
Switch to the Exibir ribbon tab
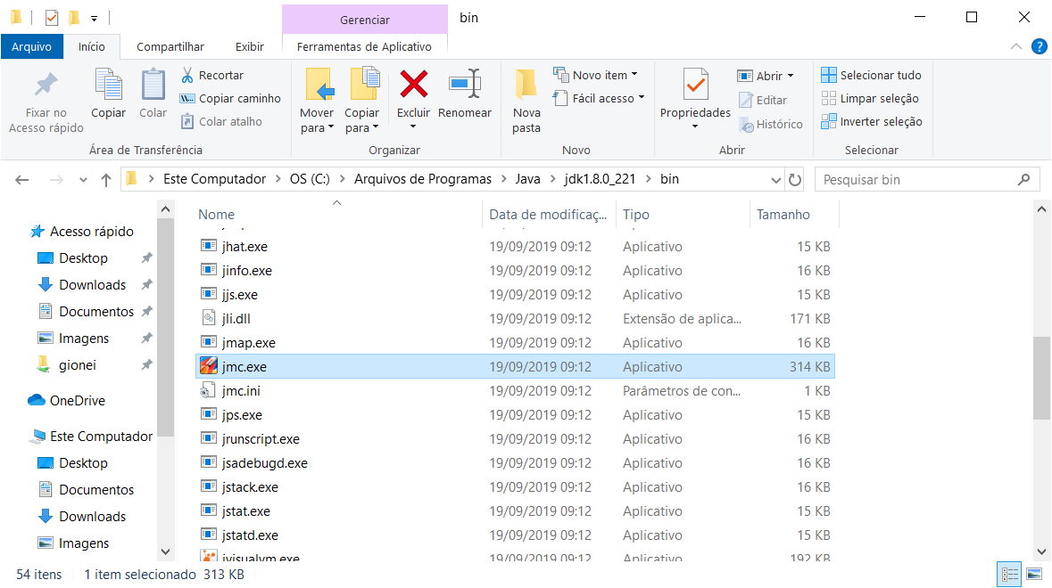[x=249, y=46]
